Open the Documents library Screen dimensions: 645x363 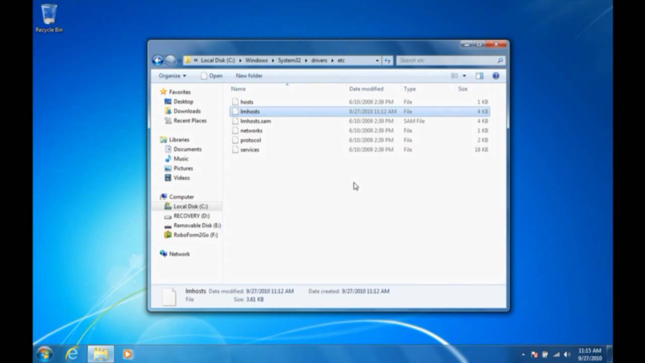pyautogui.click(x=187, y=149)
